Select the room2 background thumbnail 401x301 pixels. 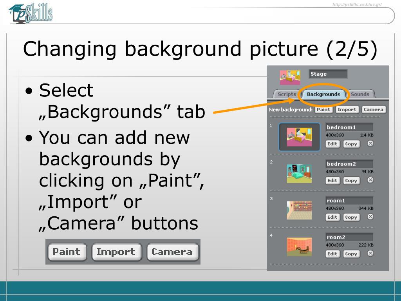pyautogui.click(x=300, y=247)
